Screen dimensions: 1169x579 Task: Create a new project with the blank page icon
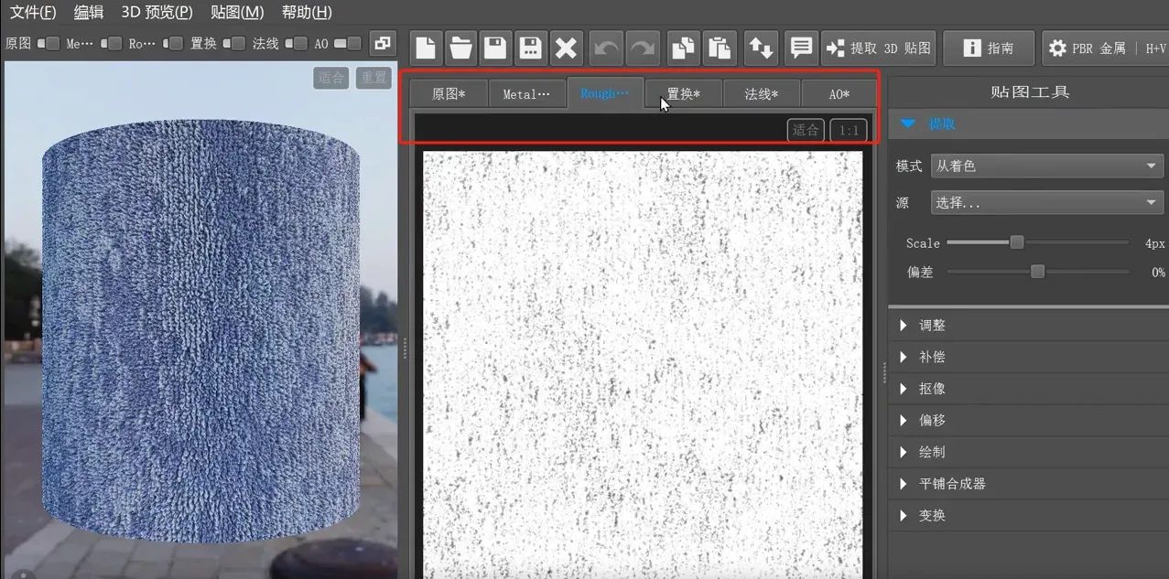point(426,48)
